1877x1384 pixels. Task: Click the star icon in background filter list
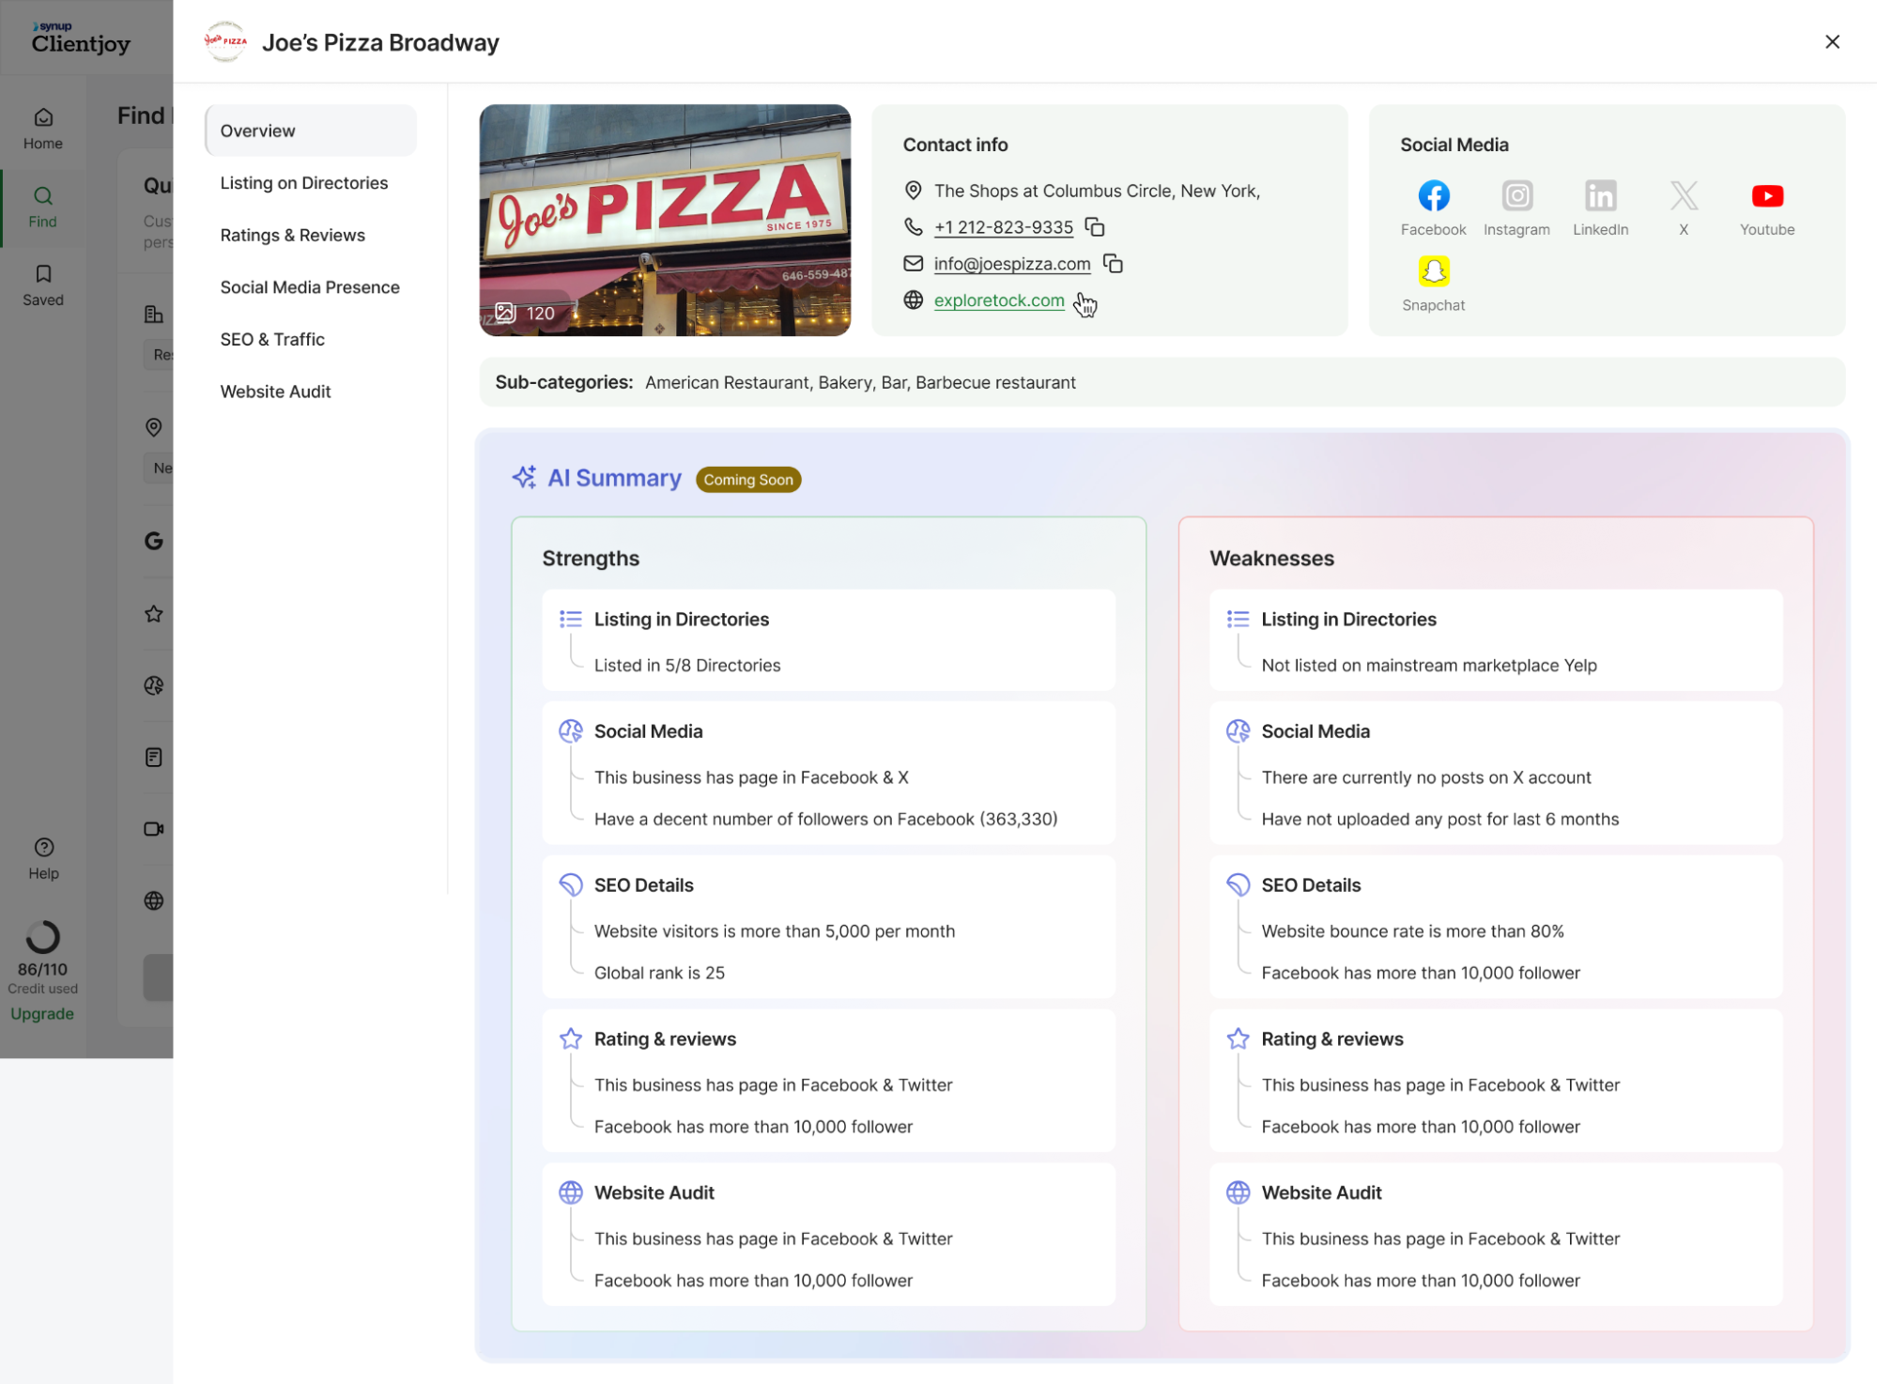pos(154,613)
